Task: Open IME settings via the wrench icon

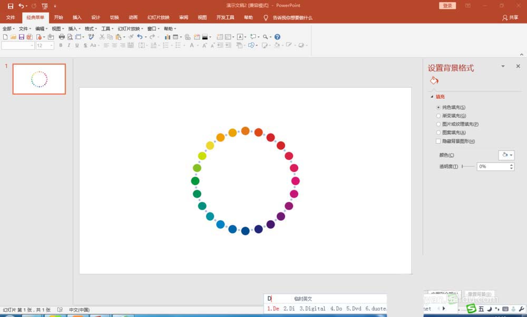Action: [522, 309]
